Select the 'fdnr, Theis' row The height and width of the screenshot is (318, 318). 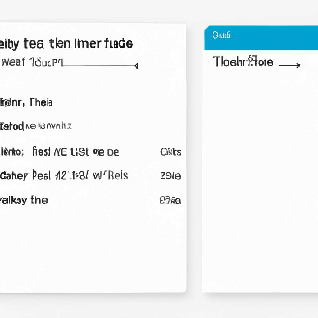(x=27, y=102)
